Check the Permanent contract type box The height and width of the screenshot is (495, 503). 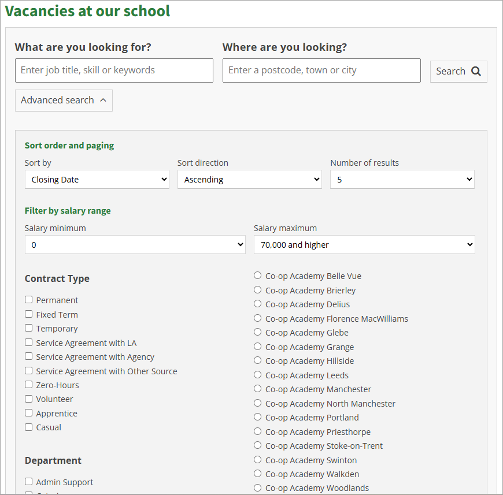(29, 300)
